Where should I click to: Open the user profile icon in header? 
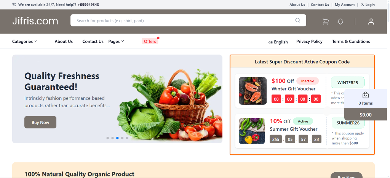[x=371, y=21]
